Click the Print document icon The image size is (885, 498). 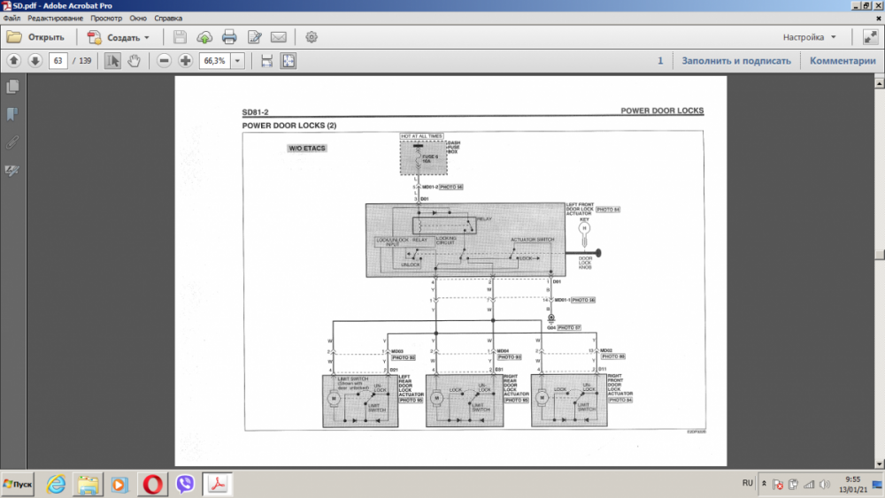coord(229,37)
